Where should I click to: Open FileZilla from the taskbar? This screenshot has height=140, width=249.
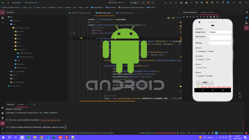click(x=67, y=137)
